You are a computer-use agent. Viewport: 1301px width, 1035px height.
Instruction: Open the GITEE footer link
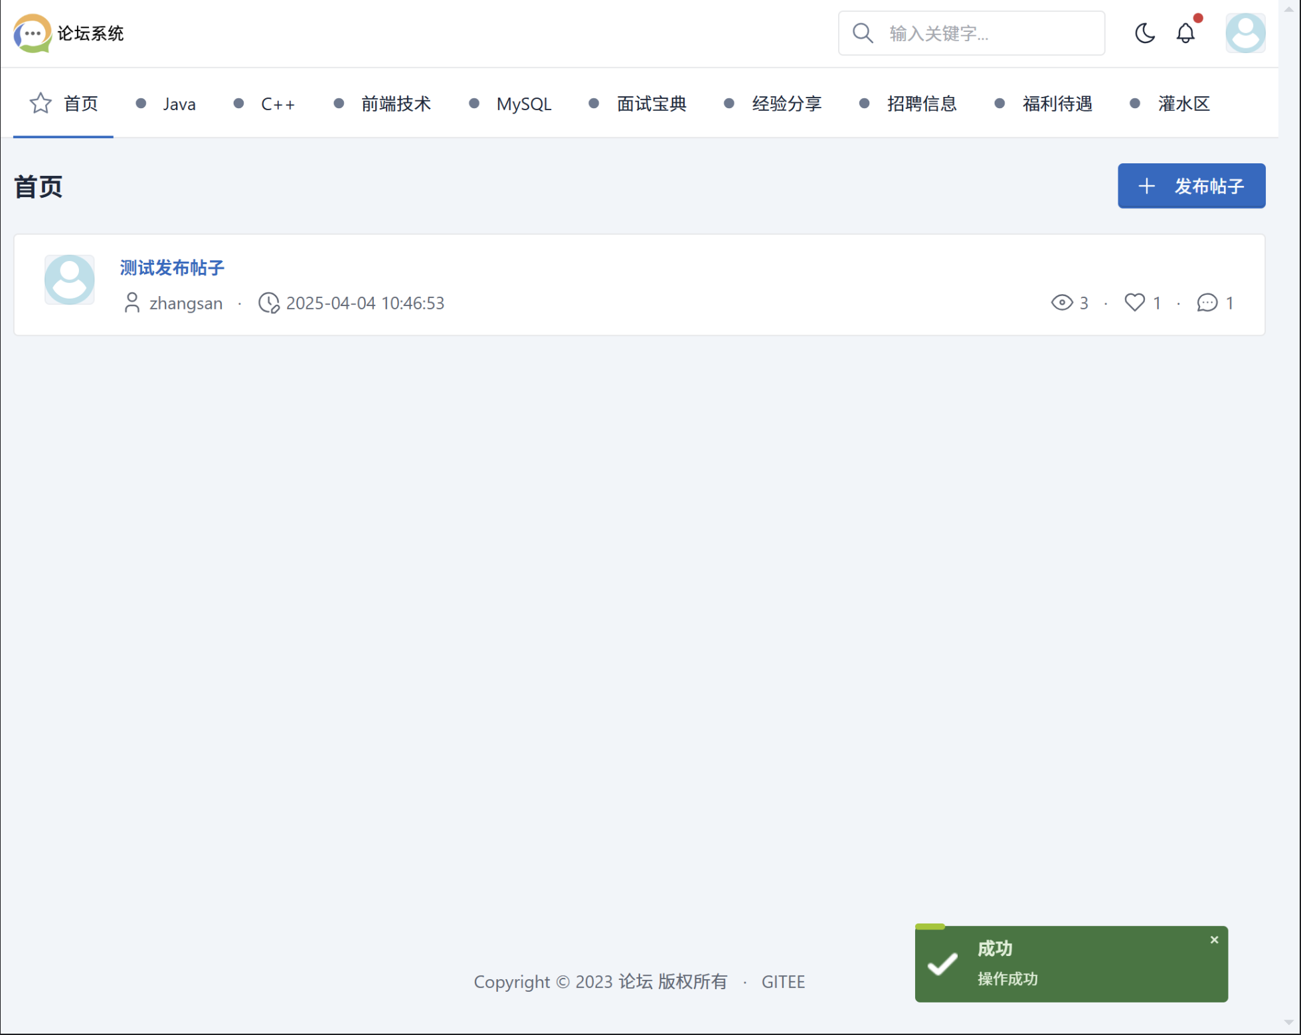click(x=782, y=982)
